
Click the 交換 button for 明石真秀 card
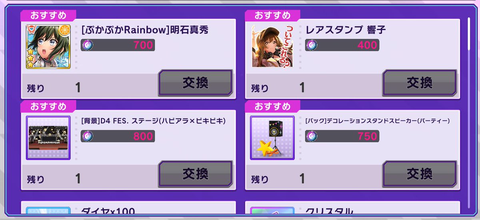coord(196,83)
